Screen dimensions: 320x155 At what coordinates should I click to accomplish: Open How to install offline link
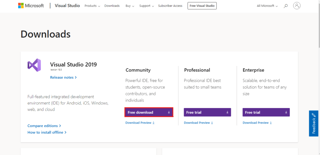click(47, 132)
